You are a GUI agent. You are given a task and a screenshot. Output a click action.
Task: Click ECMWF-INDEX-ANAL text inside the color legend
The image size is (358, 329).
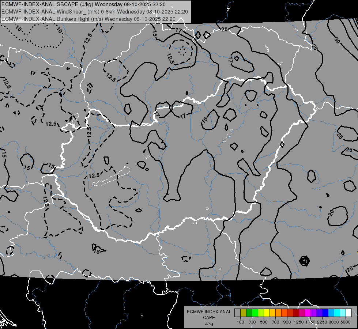(209, 312)
